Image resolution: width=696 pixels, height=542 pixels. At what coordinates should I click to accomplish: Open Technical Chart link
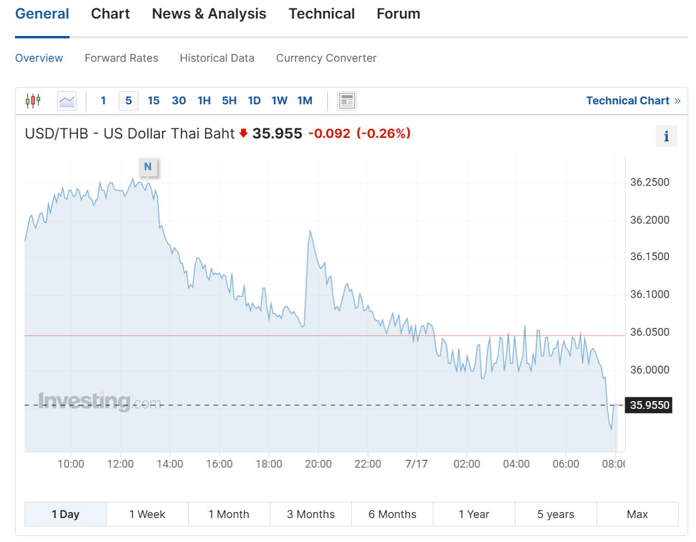tap(633, 101)
